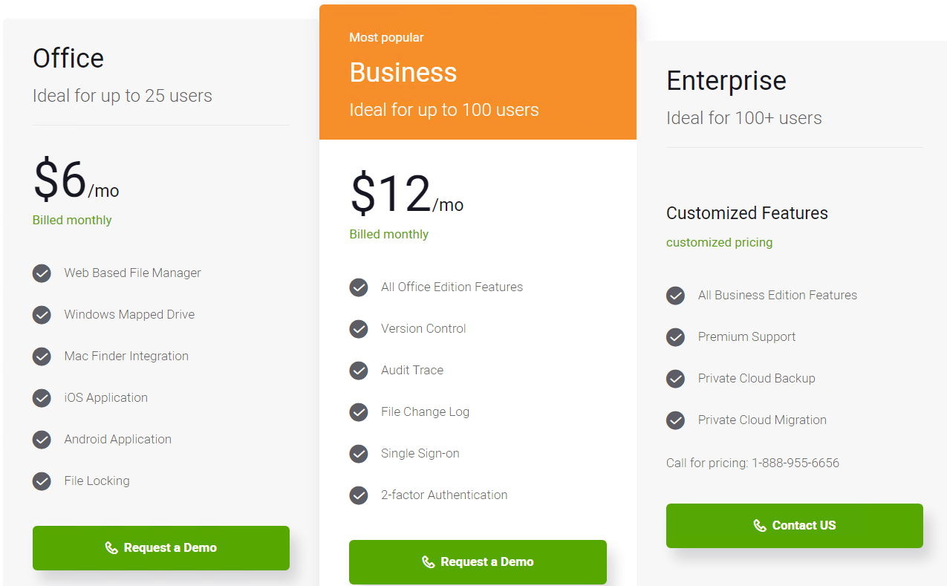
Task: Select the checkmark next to Version Control
Action: [x=359, y=329]
